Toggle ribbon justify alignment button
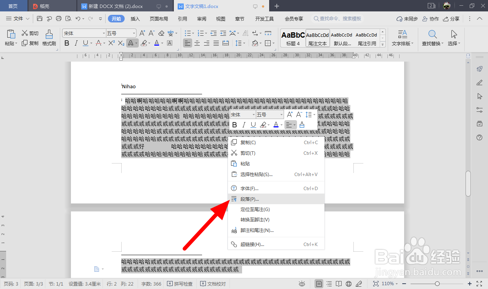This screenshot has width=488, height=289. coord(216,43)
